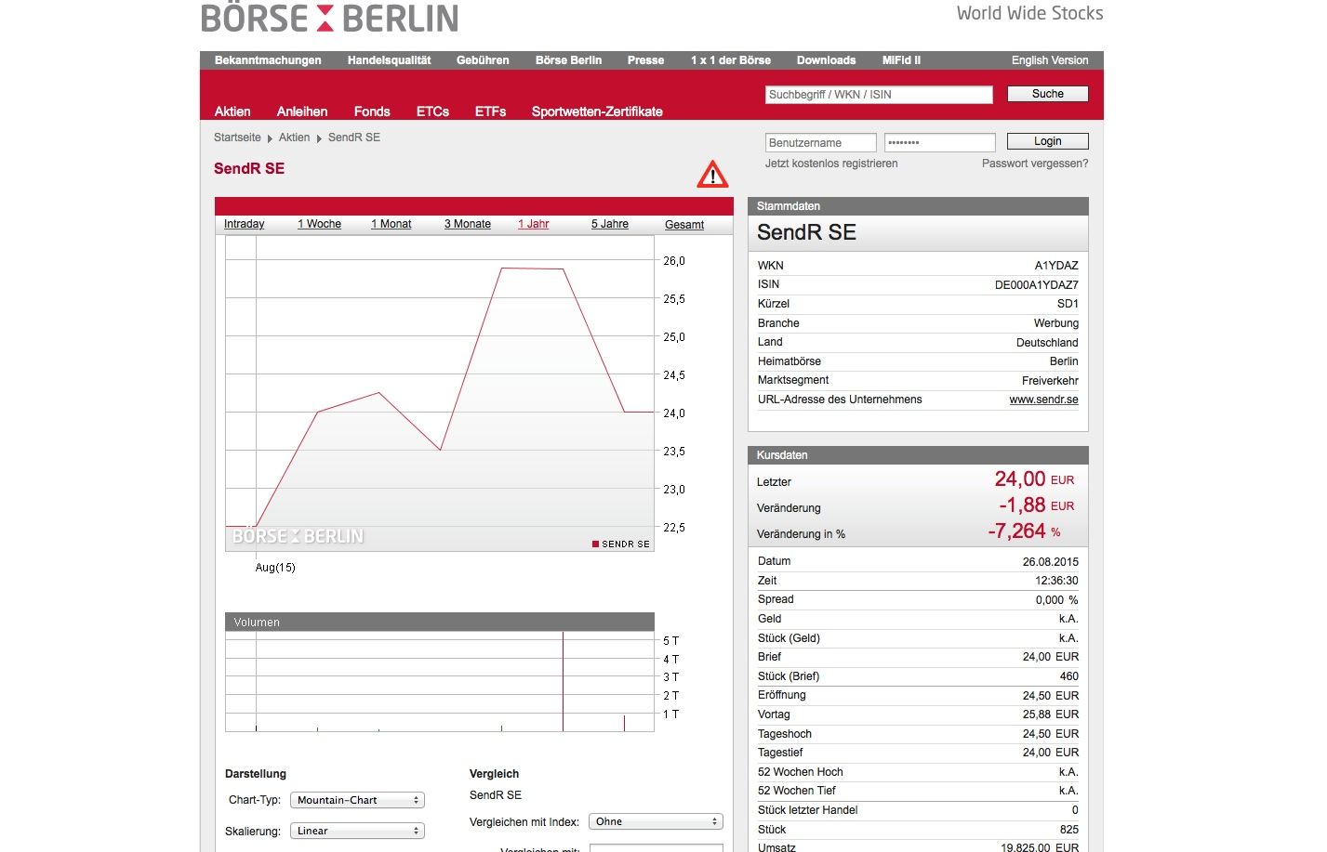Select the Gesamt chart range
This screenshot has height=852, width=1327.
point(683,225)
